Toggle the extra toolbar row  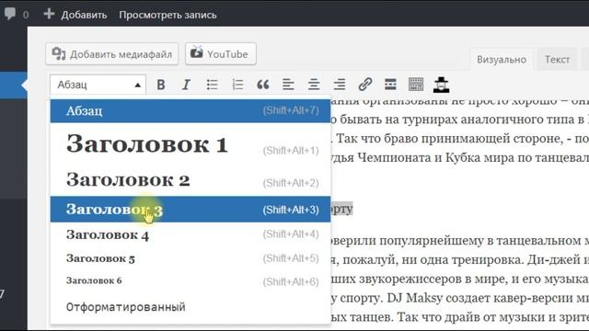pyautogui.click(x=416, y=85)
